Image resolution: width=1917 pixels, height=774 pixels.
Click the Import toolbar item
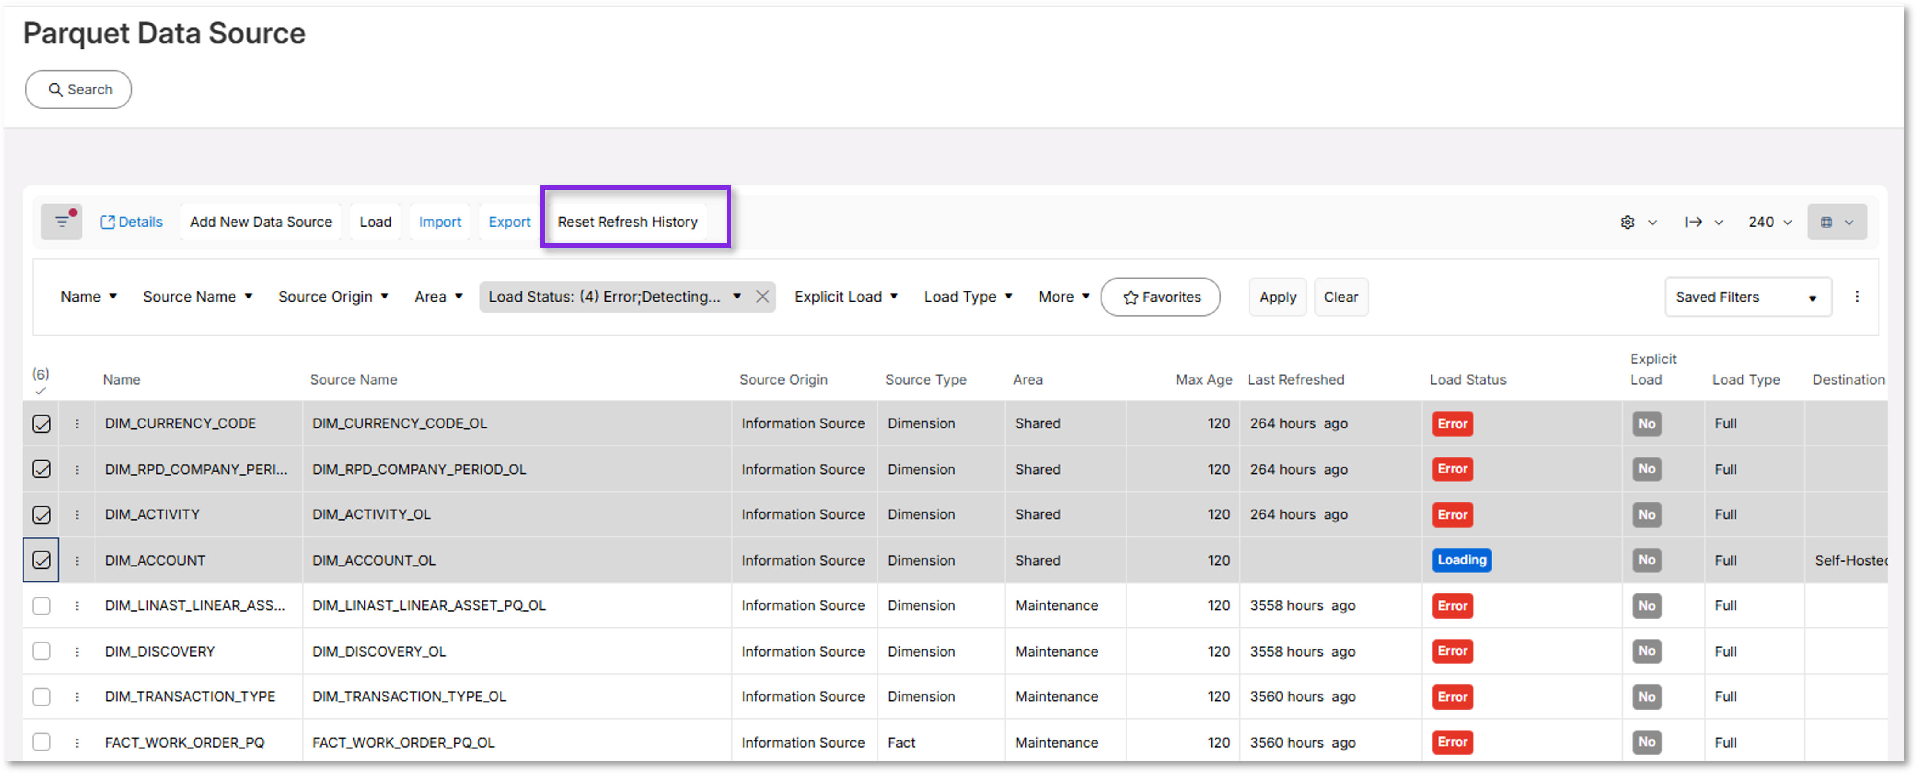click(440, 223)
